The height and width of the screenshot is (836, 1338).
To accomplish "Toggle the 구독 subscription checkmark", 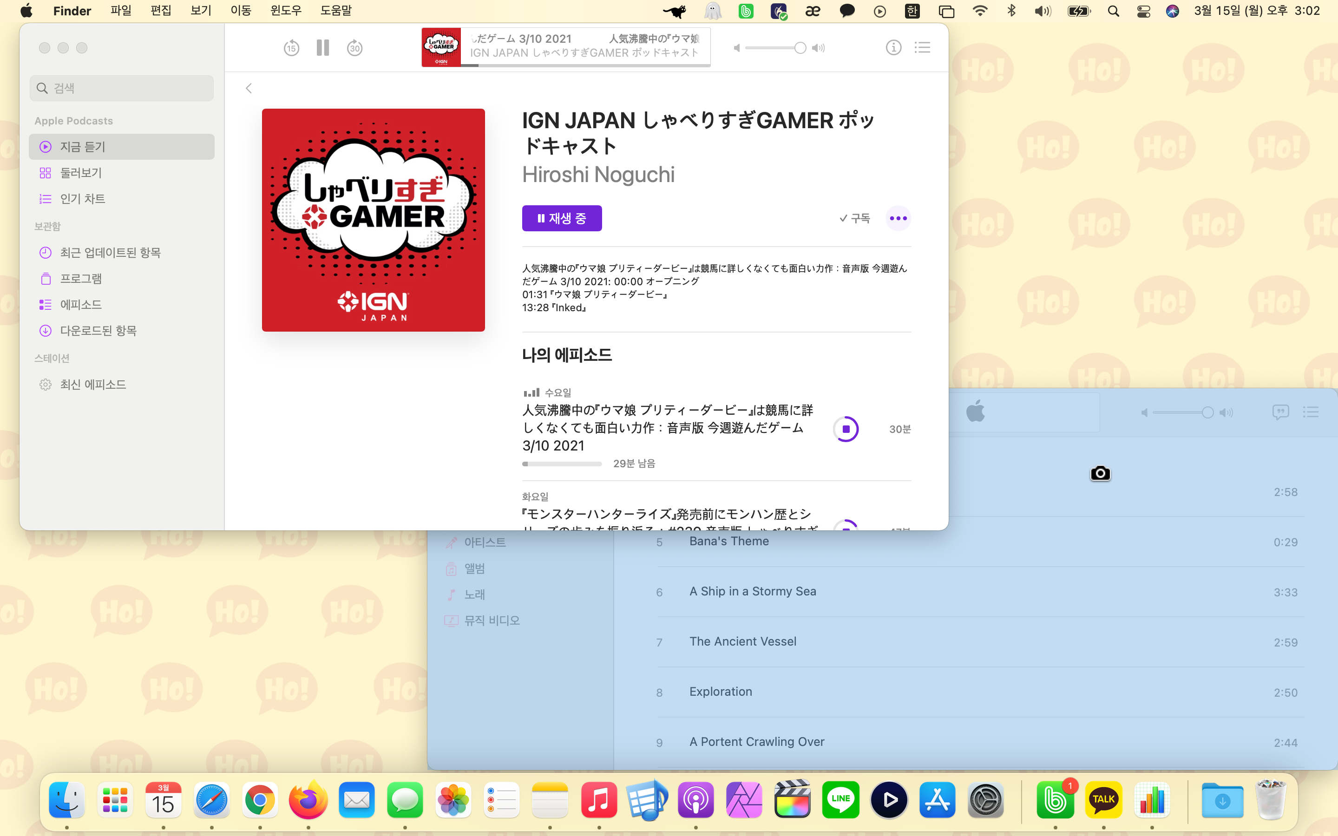I will 855,218.
